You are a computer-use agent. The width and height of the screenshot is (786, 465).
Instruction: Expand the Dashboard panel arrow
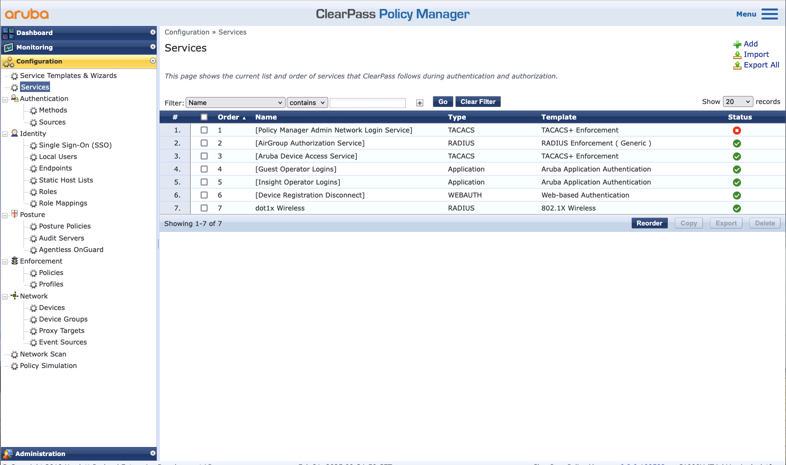(x=153, y=32)
